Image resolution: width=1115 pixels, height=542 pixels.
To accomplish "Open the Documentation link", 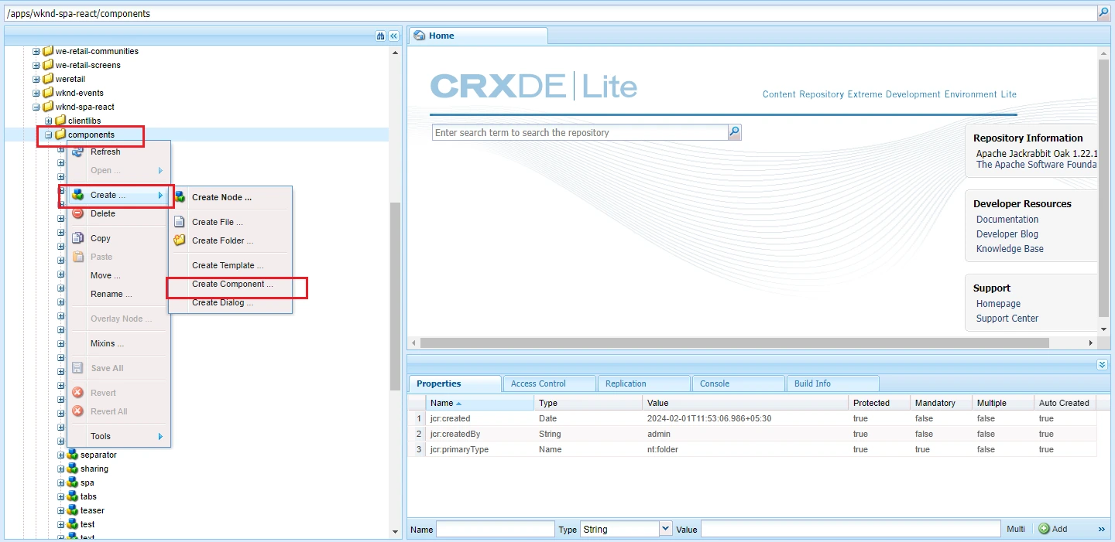I will [1007, 220].
